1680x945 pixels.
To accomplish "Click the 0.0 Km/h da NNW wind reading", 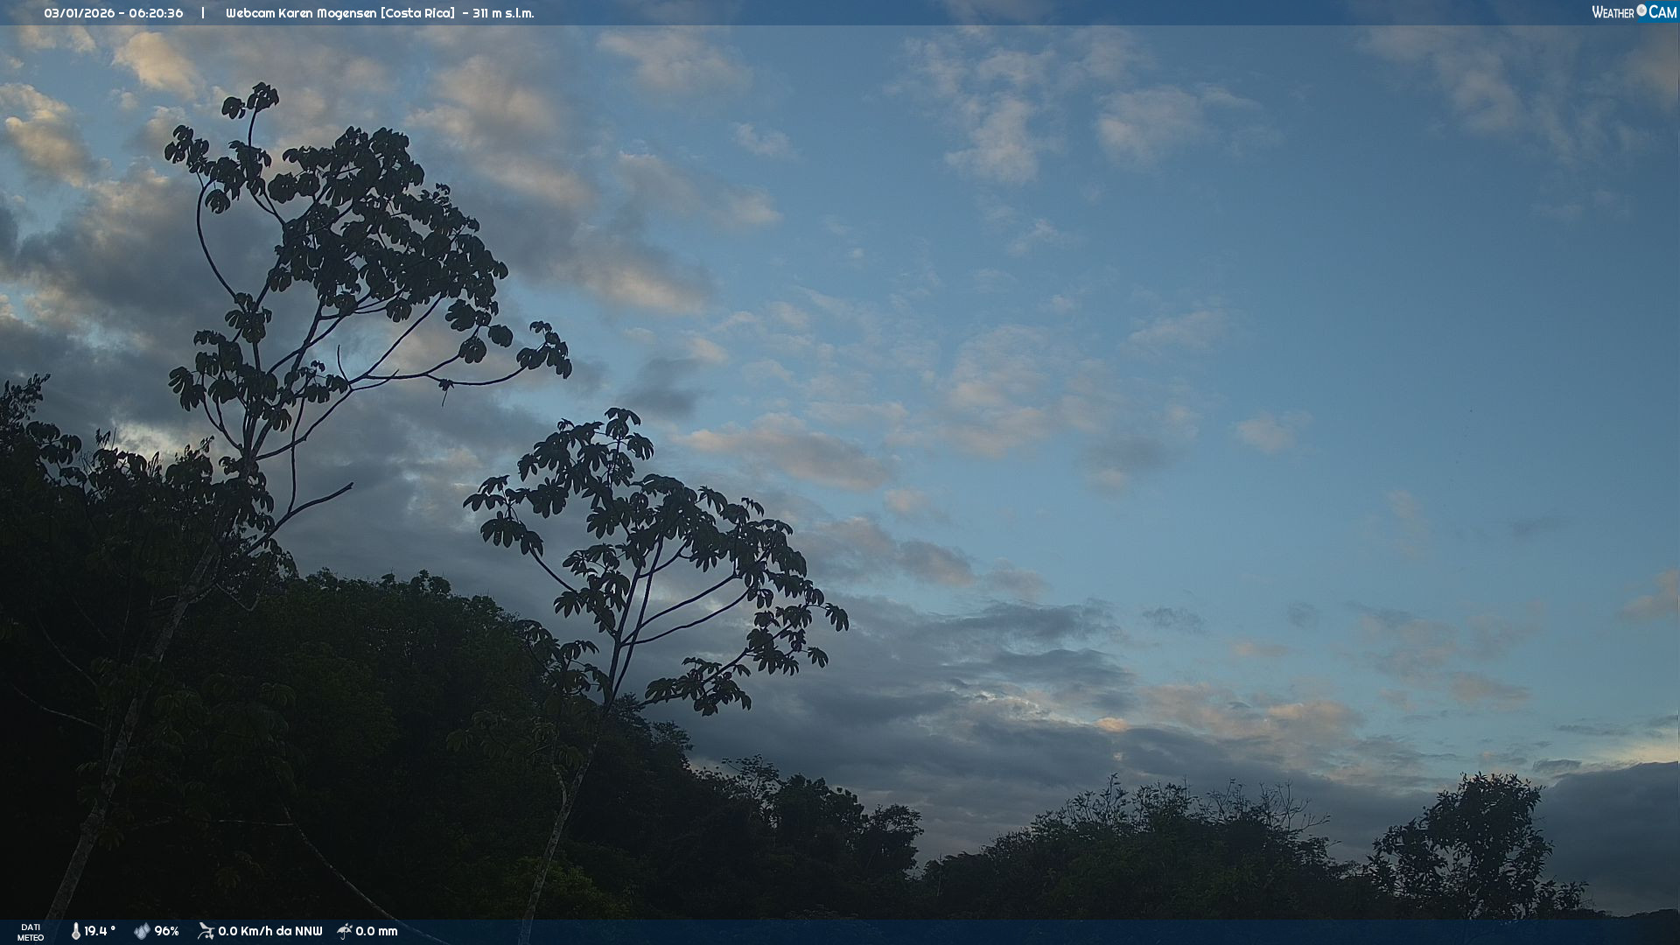I will 269,931.
